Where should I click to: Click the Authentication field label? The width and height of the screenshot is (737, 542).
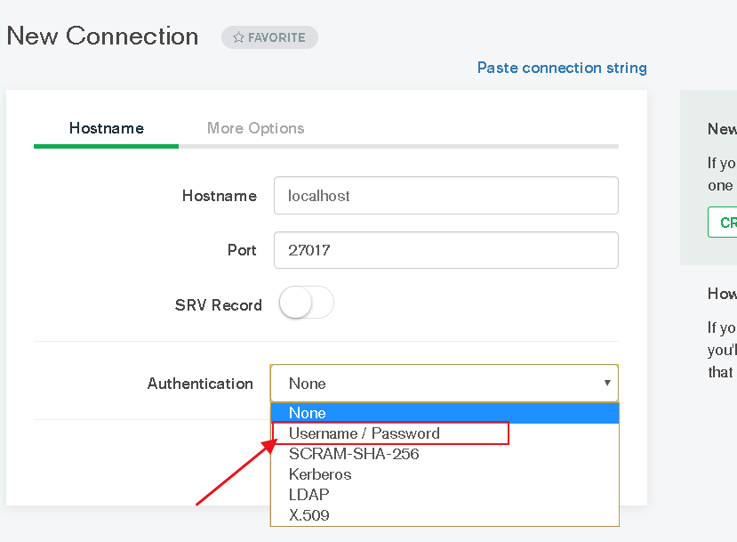[x=200, y=384]
